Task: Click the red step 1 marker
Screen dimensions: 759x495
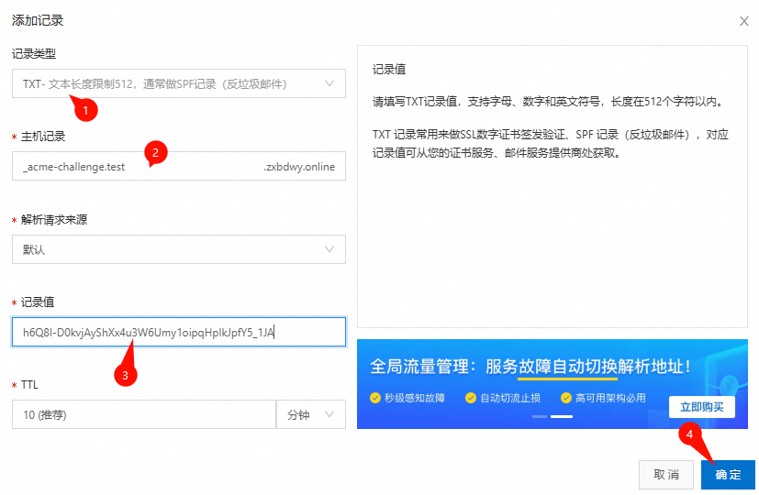Action: [x=86, y=110]
